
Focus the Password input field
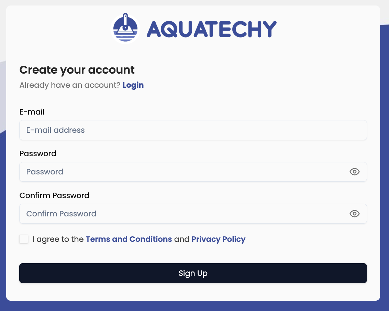pyautogui.click(x=172, y=172)
